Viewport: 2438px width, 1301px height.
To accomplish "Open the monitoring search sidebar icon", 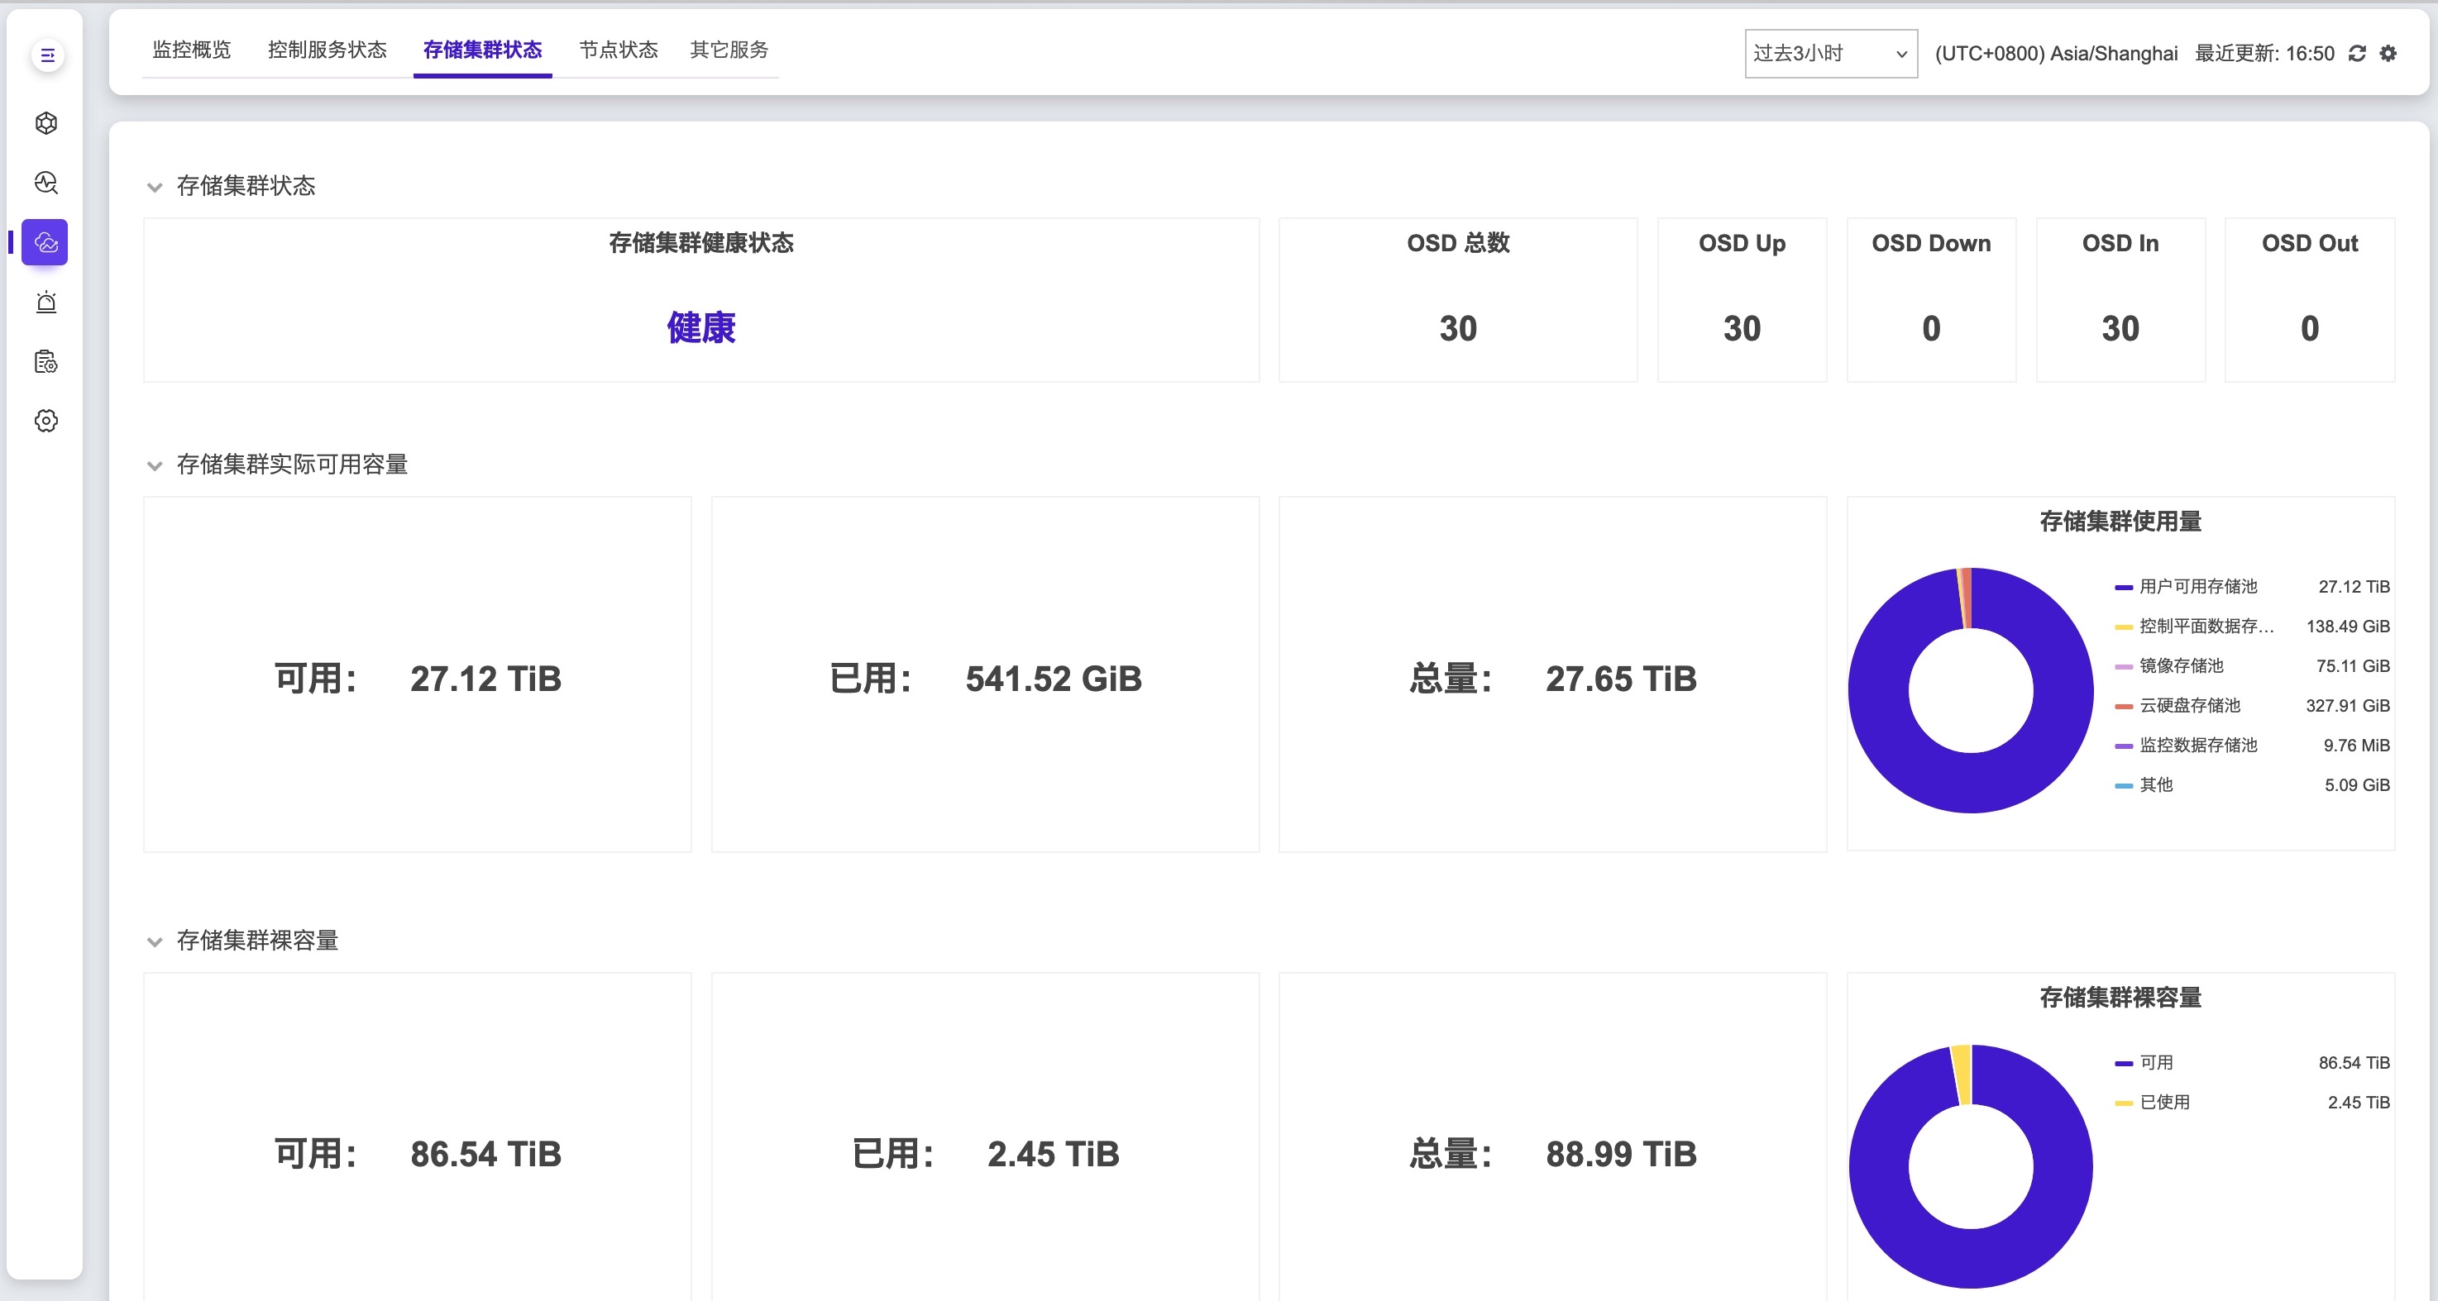I will [x=46, y=183].
